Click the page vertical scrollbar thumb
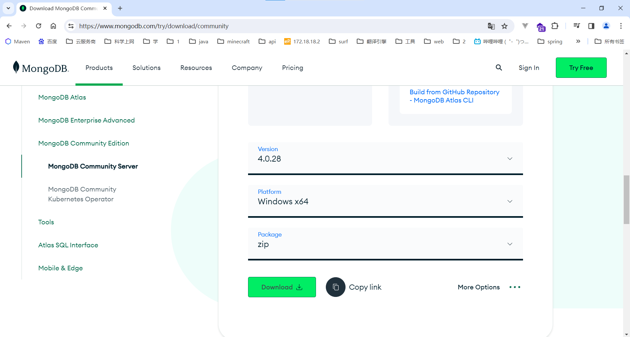The height and width of the screenshot is (337, 630). (626, 200)
